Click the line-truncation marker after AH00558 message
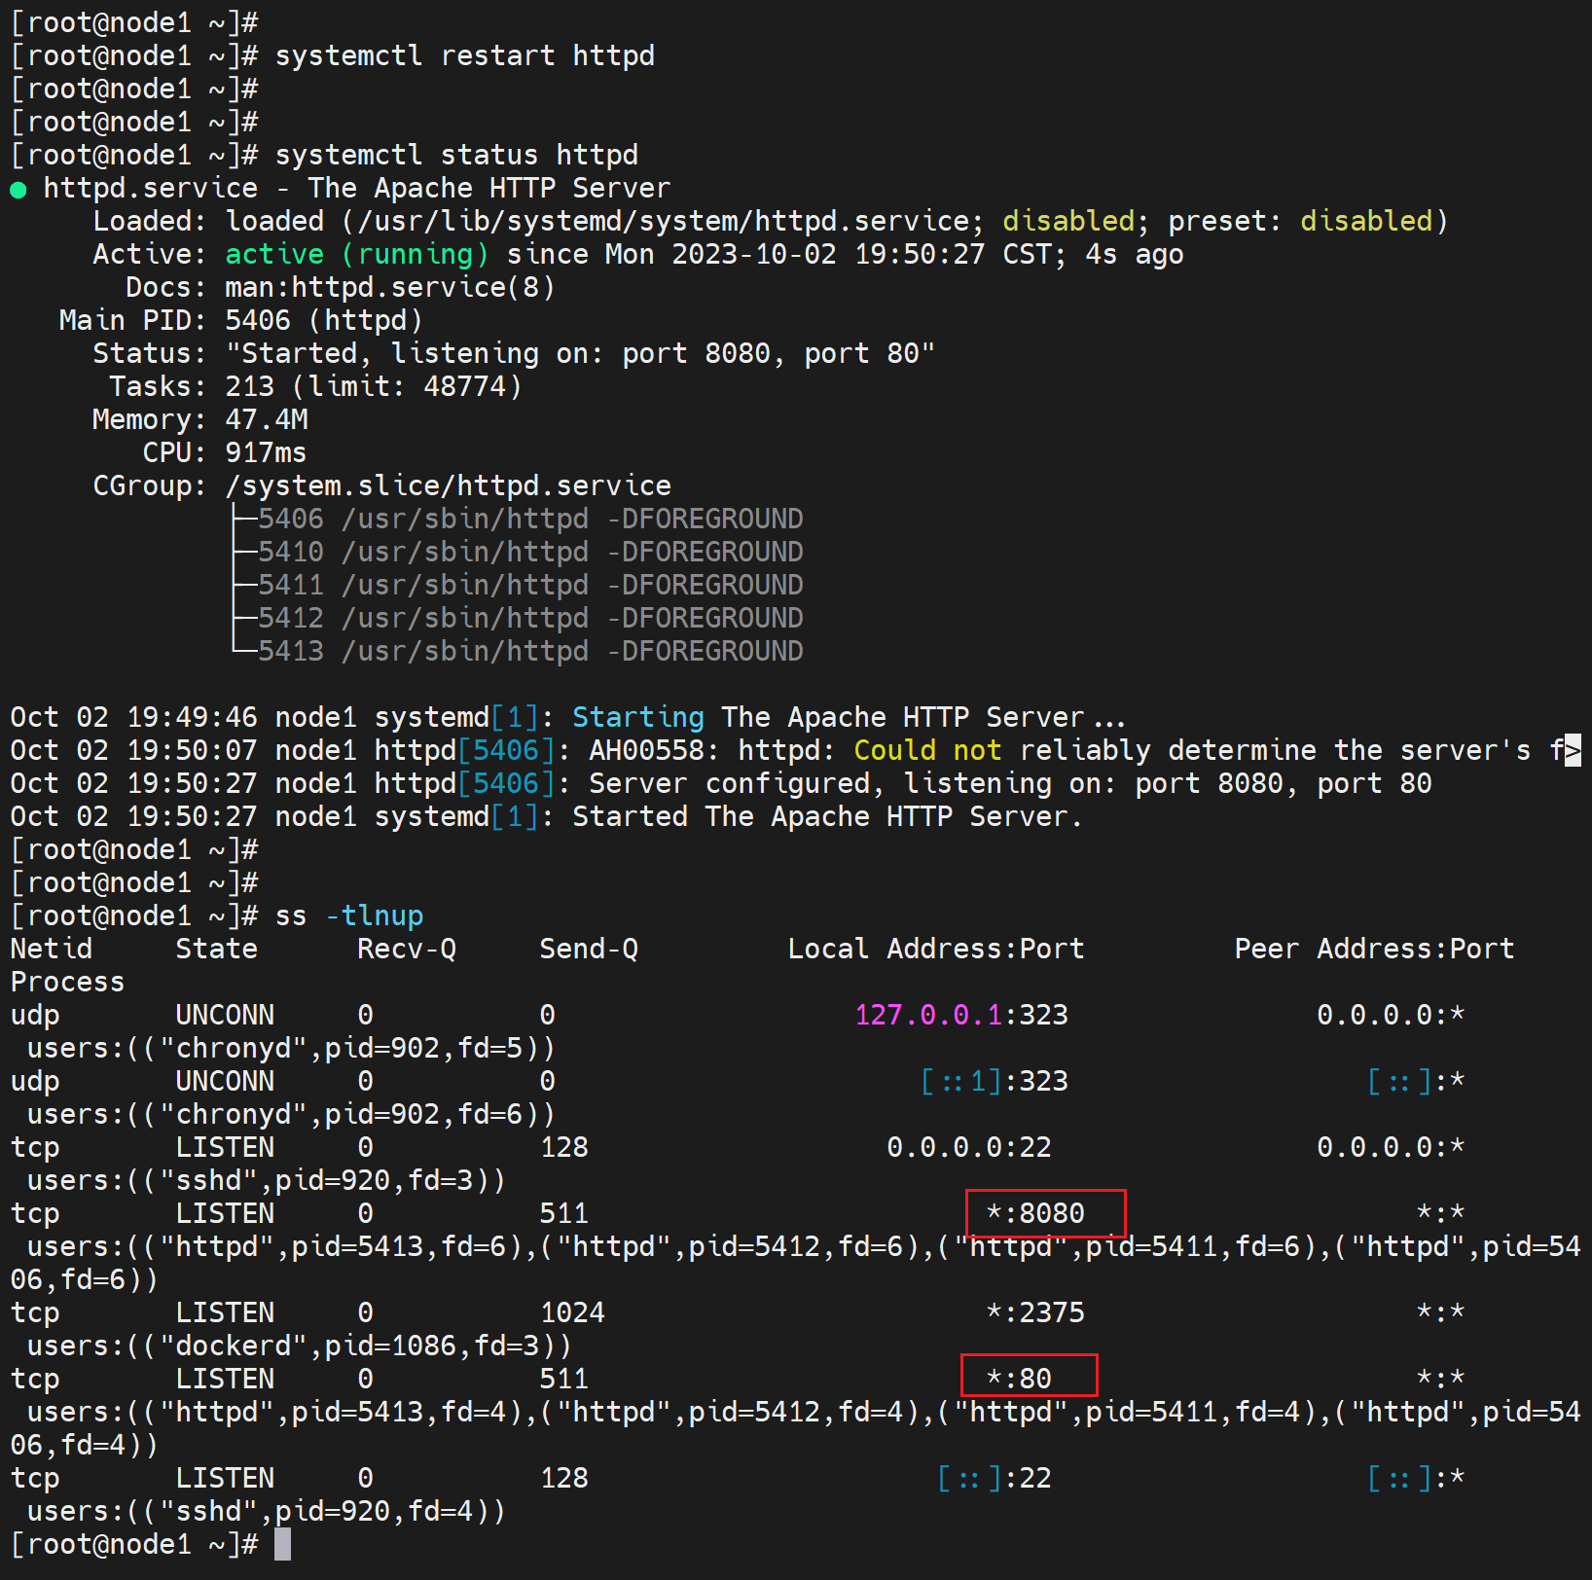Viewport: 1592px width, 1580px height. [x=1573, y=750]
